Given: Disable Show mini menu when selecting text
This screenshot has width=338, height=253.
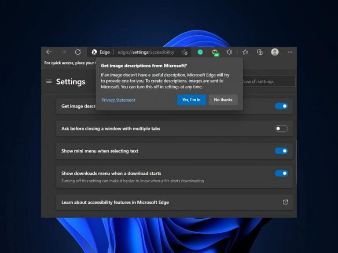Looking at the screenshot, I should (281, 151).
